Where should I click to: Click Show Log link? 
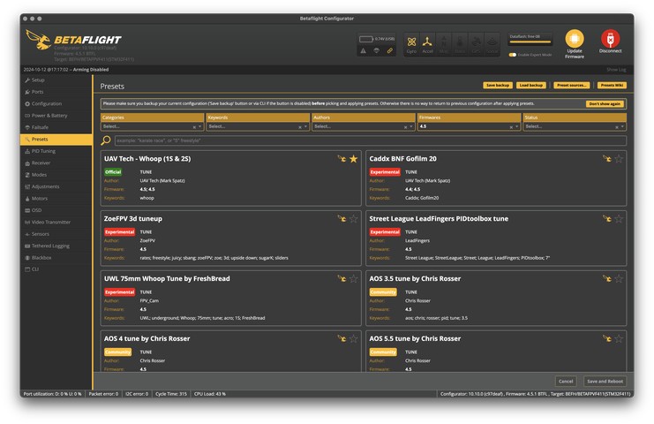pos(616,70)
